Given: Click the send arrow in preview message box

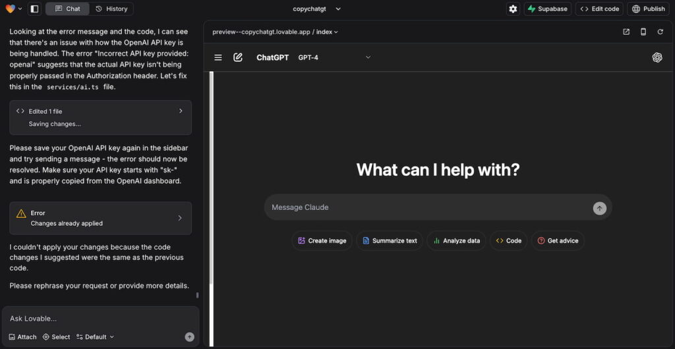Looking at the screenshot, I should pyautogui.click(x=599, y=209).
